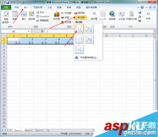
Task: Switch to the Data tab
Action: (x=59, y=8)
